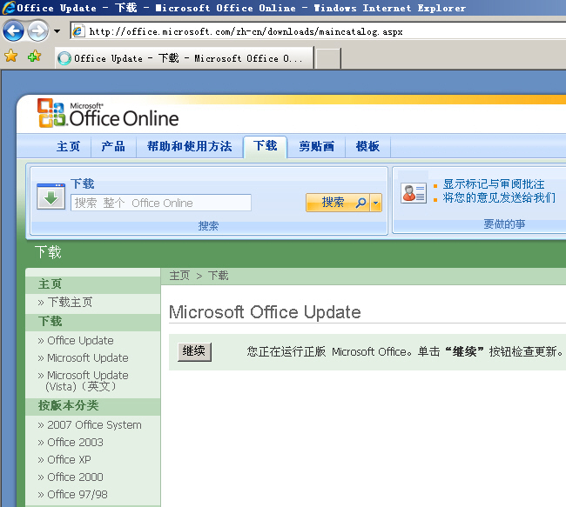566x507 pixels.
Task: Open the 模板 navigation tab
Action: click(367, 146)
